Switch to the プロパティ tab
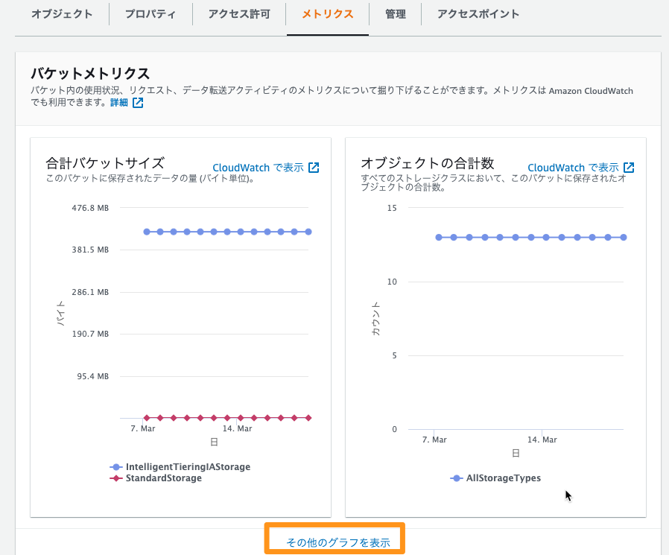 (x=150, y=14)
